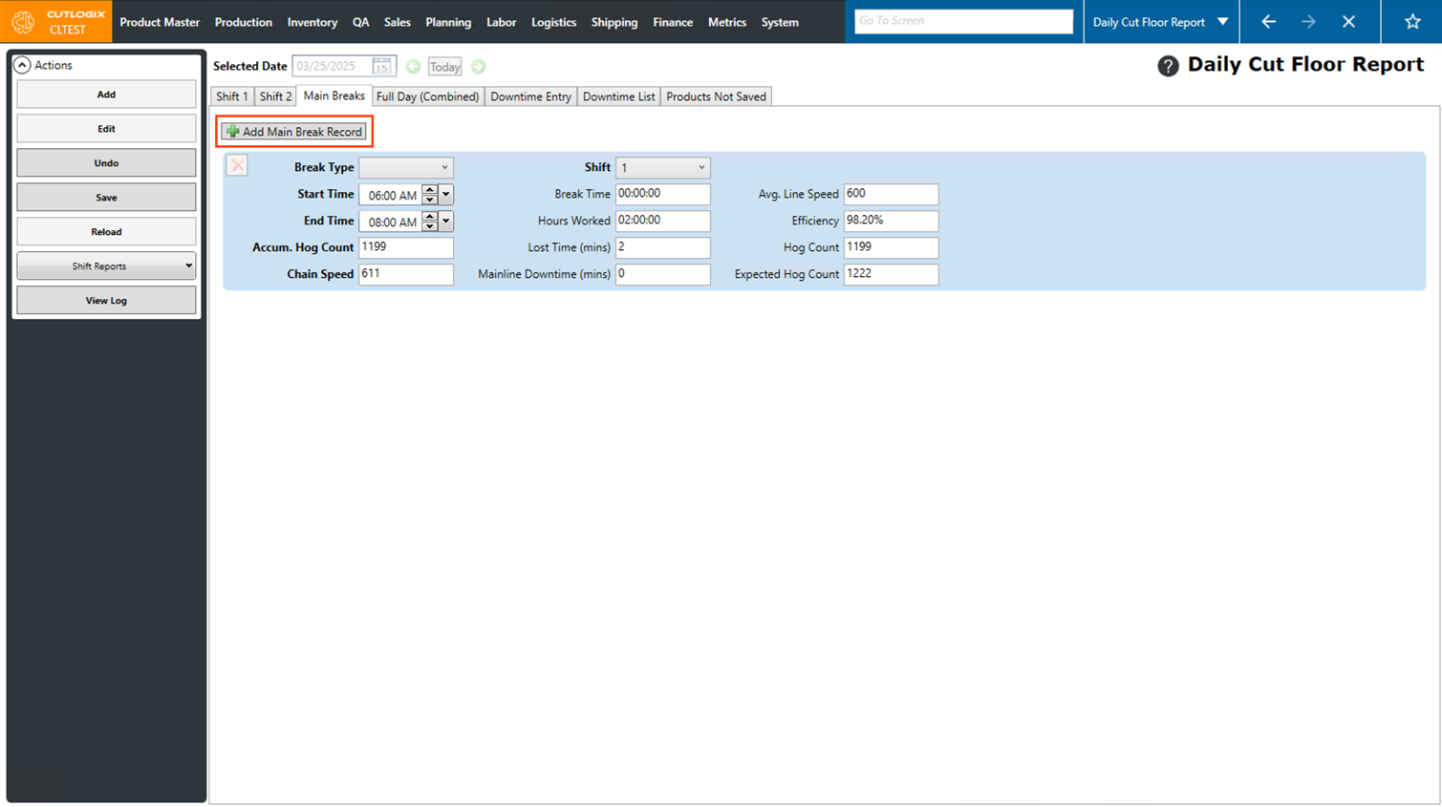Go to previous day green arrow
The image size is (1442, 807).
(x=413, y=67)
